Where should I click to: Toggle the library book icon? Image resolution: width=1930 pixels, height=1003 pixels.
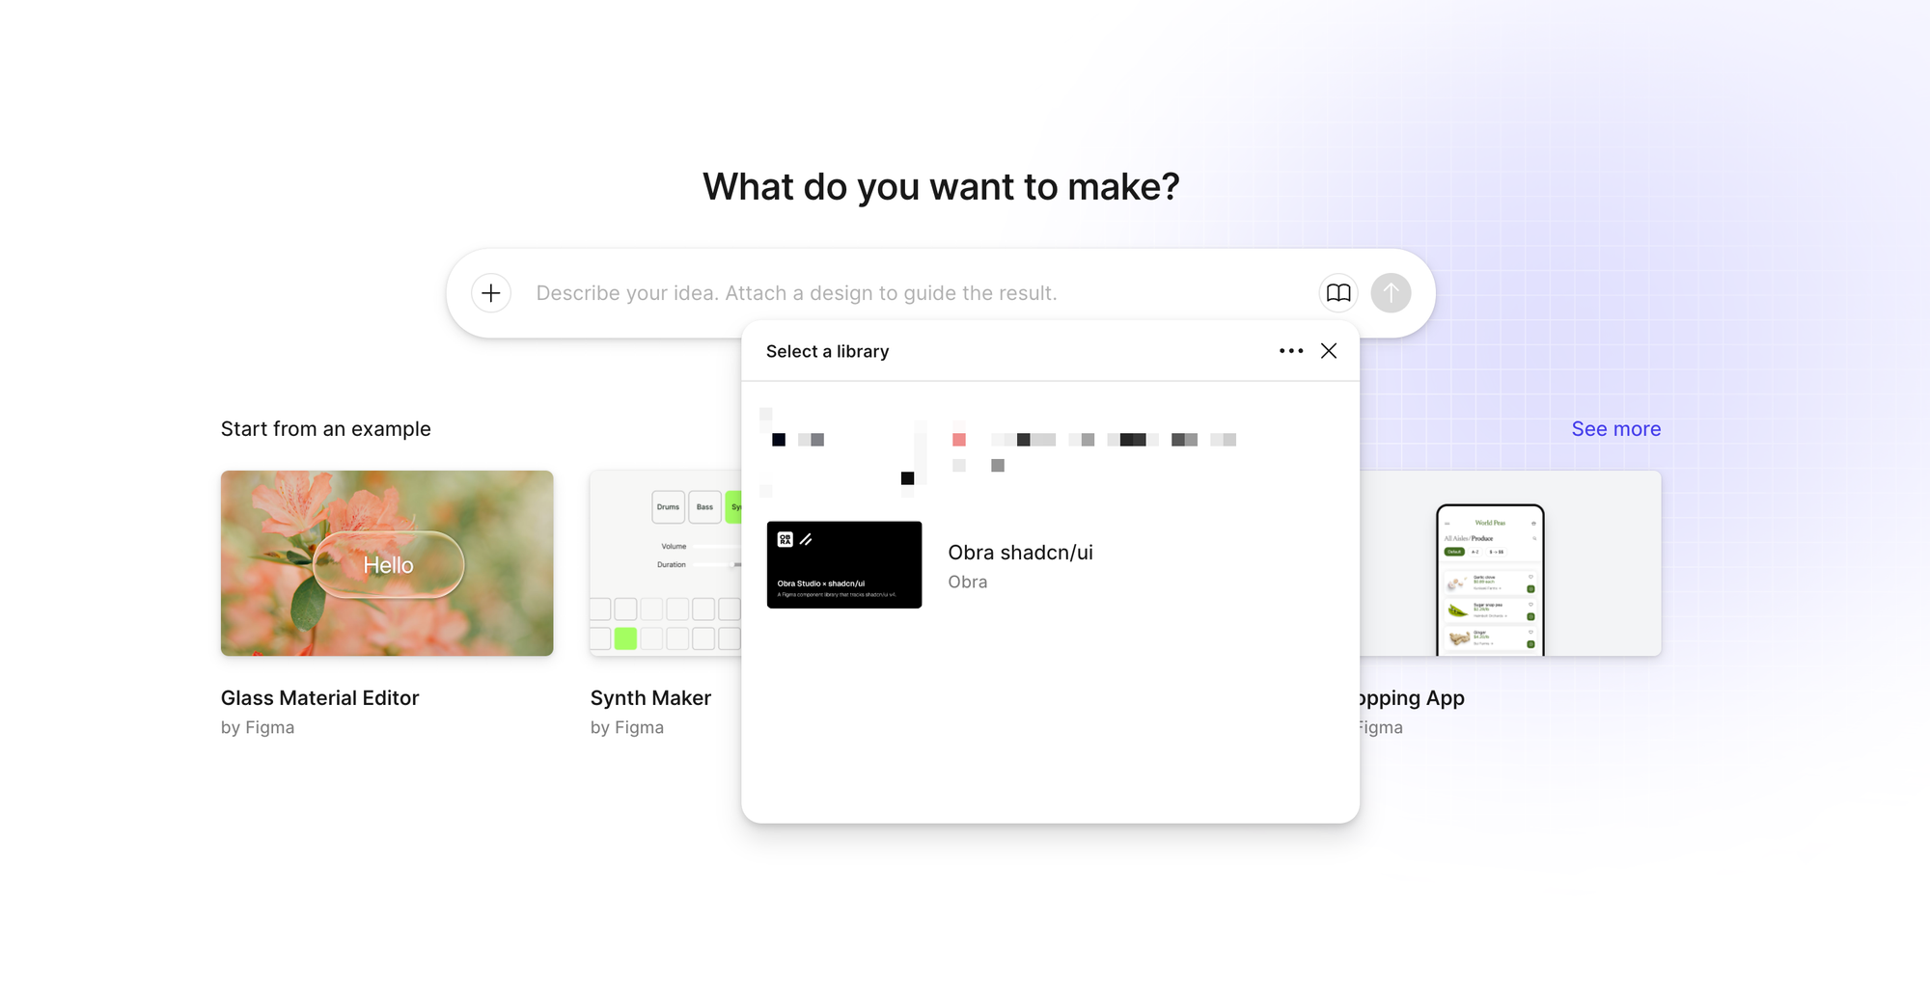(x=1338, y=293)
